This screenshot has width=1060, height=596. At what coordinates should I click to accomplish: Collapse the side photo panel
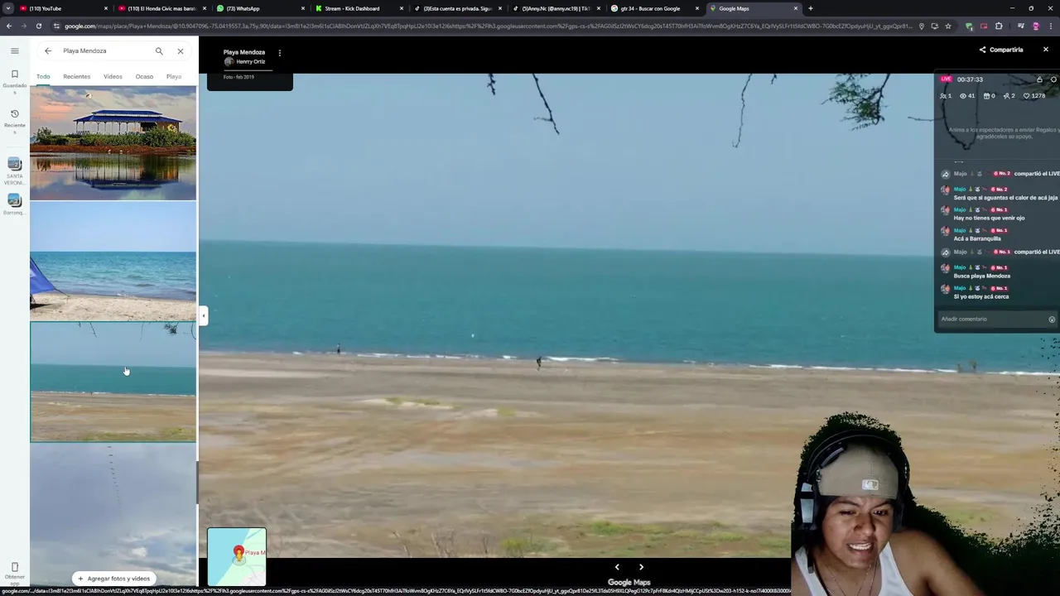[203, 315]
